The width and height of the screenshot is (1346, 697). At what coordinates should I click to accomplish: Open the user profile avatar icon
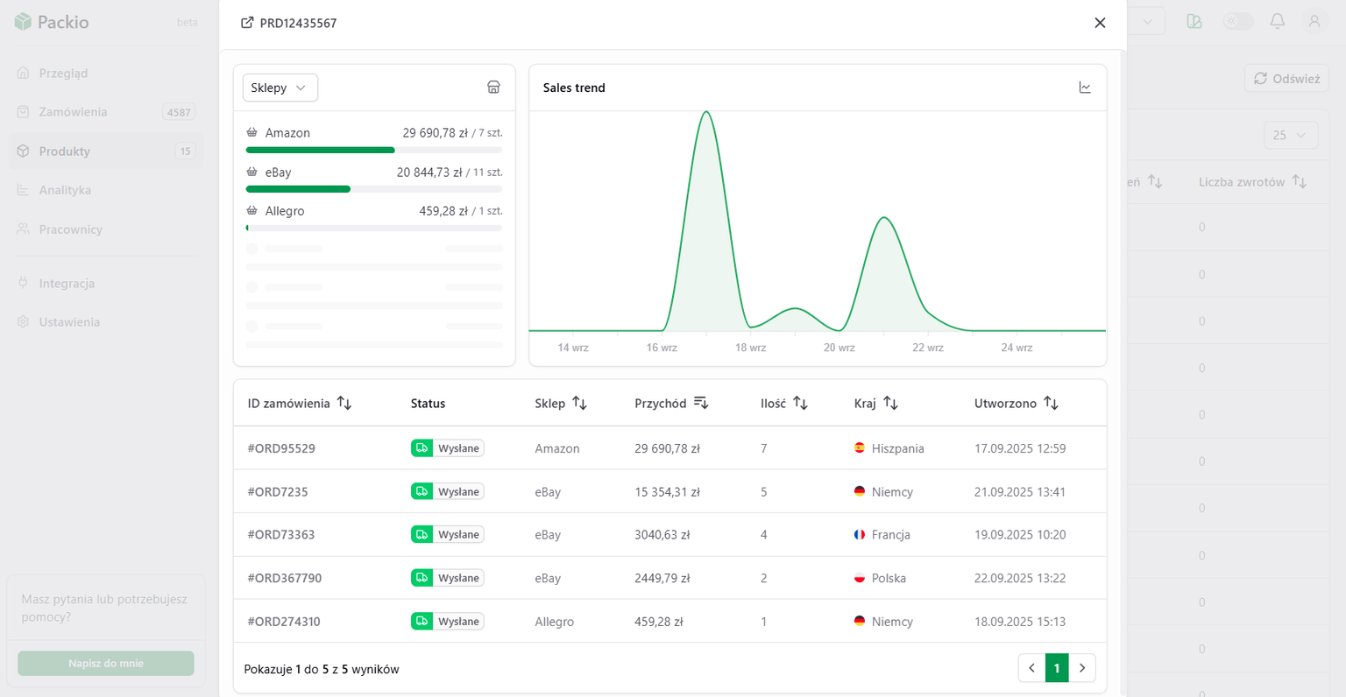click(1314, 22)
